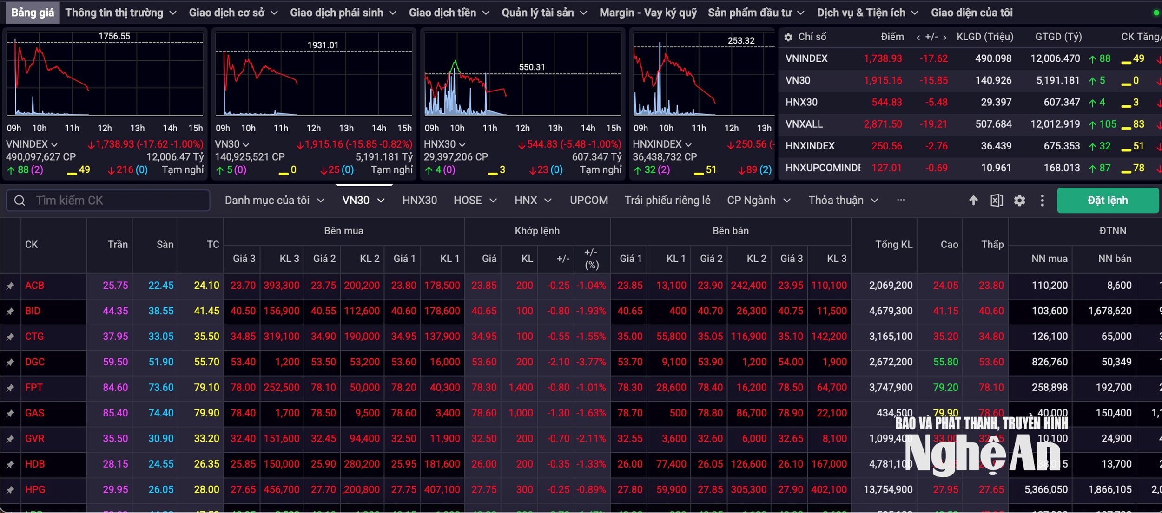Toggle +/- column to next view
The width and height of the screenshot is (1162, 513).
[x=944, y=38]
